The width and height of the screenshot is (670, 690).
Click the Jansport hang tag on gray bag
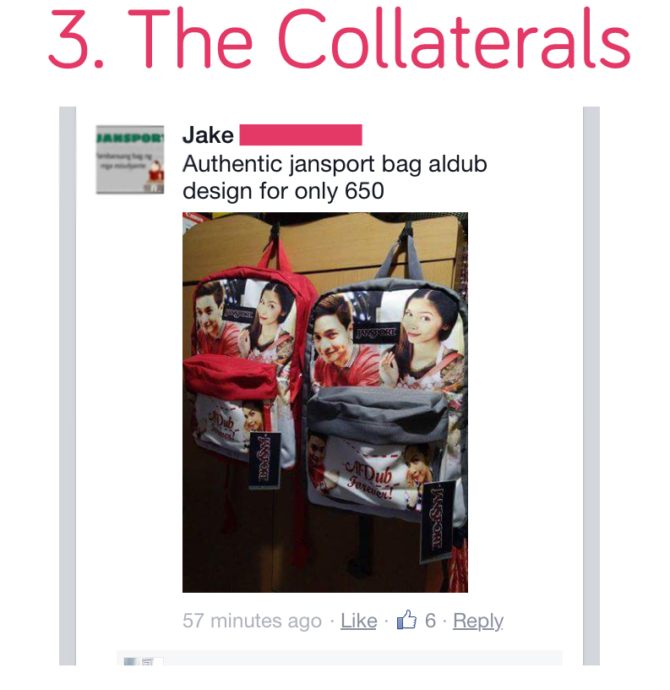pos(436,522)
